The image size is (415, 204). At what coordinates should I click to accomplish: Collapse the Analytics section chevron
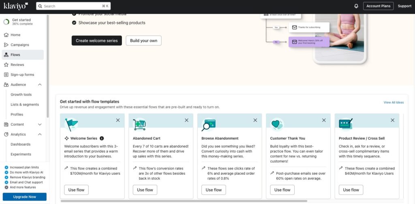pyautogui.click(x=40, y=134)
